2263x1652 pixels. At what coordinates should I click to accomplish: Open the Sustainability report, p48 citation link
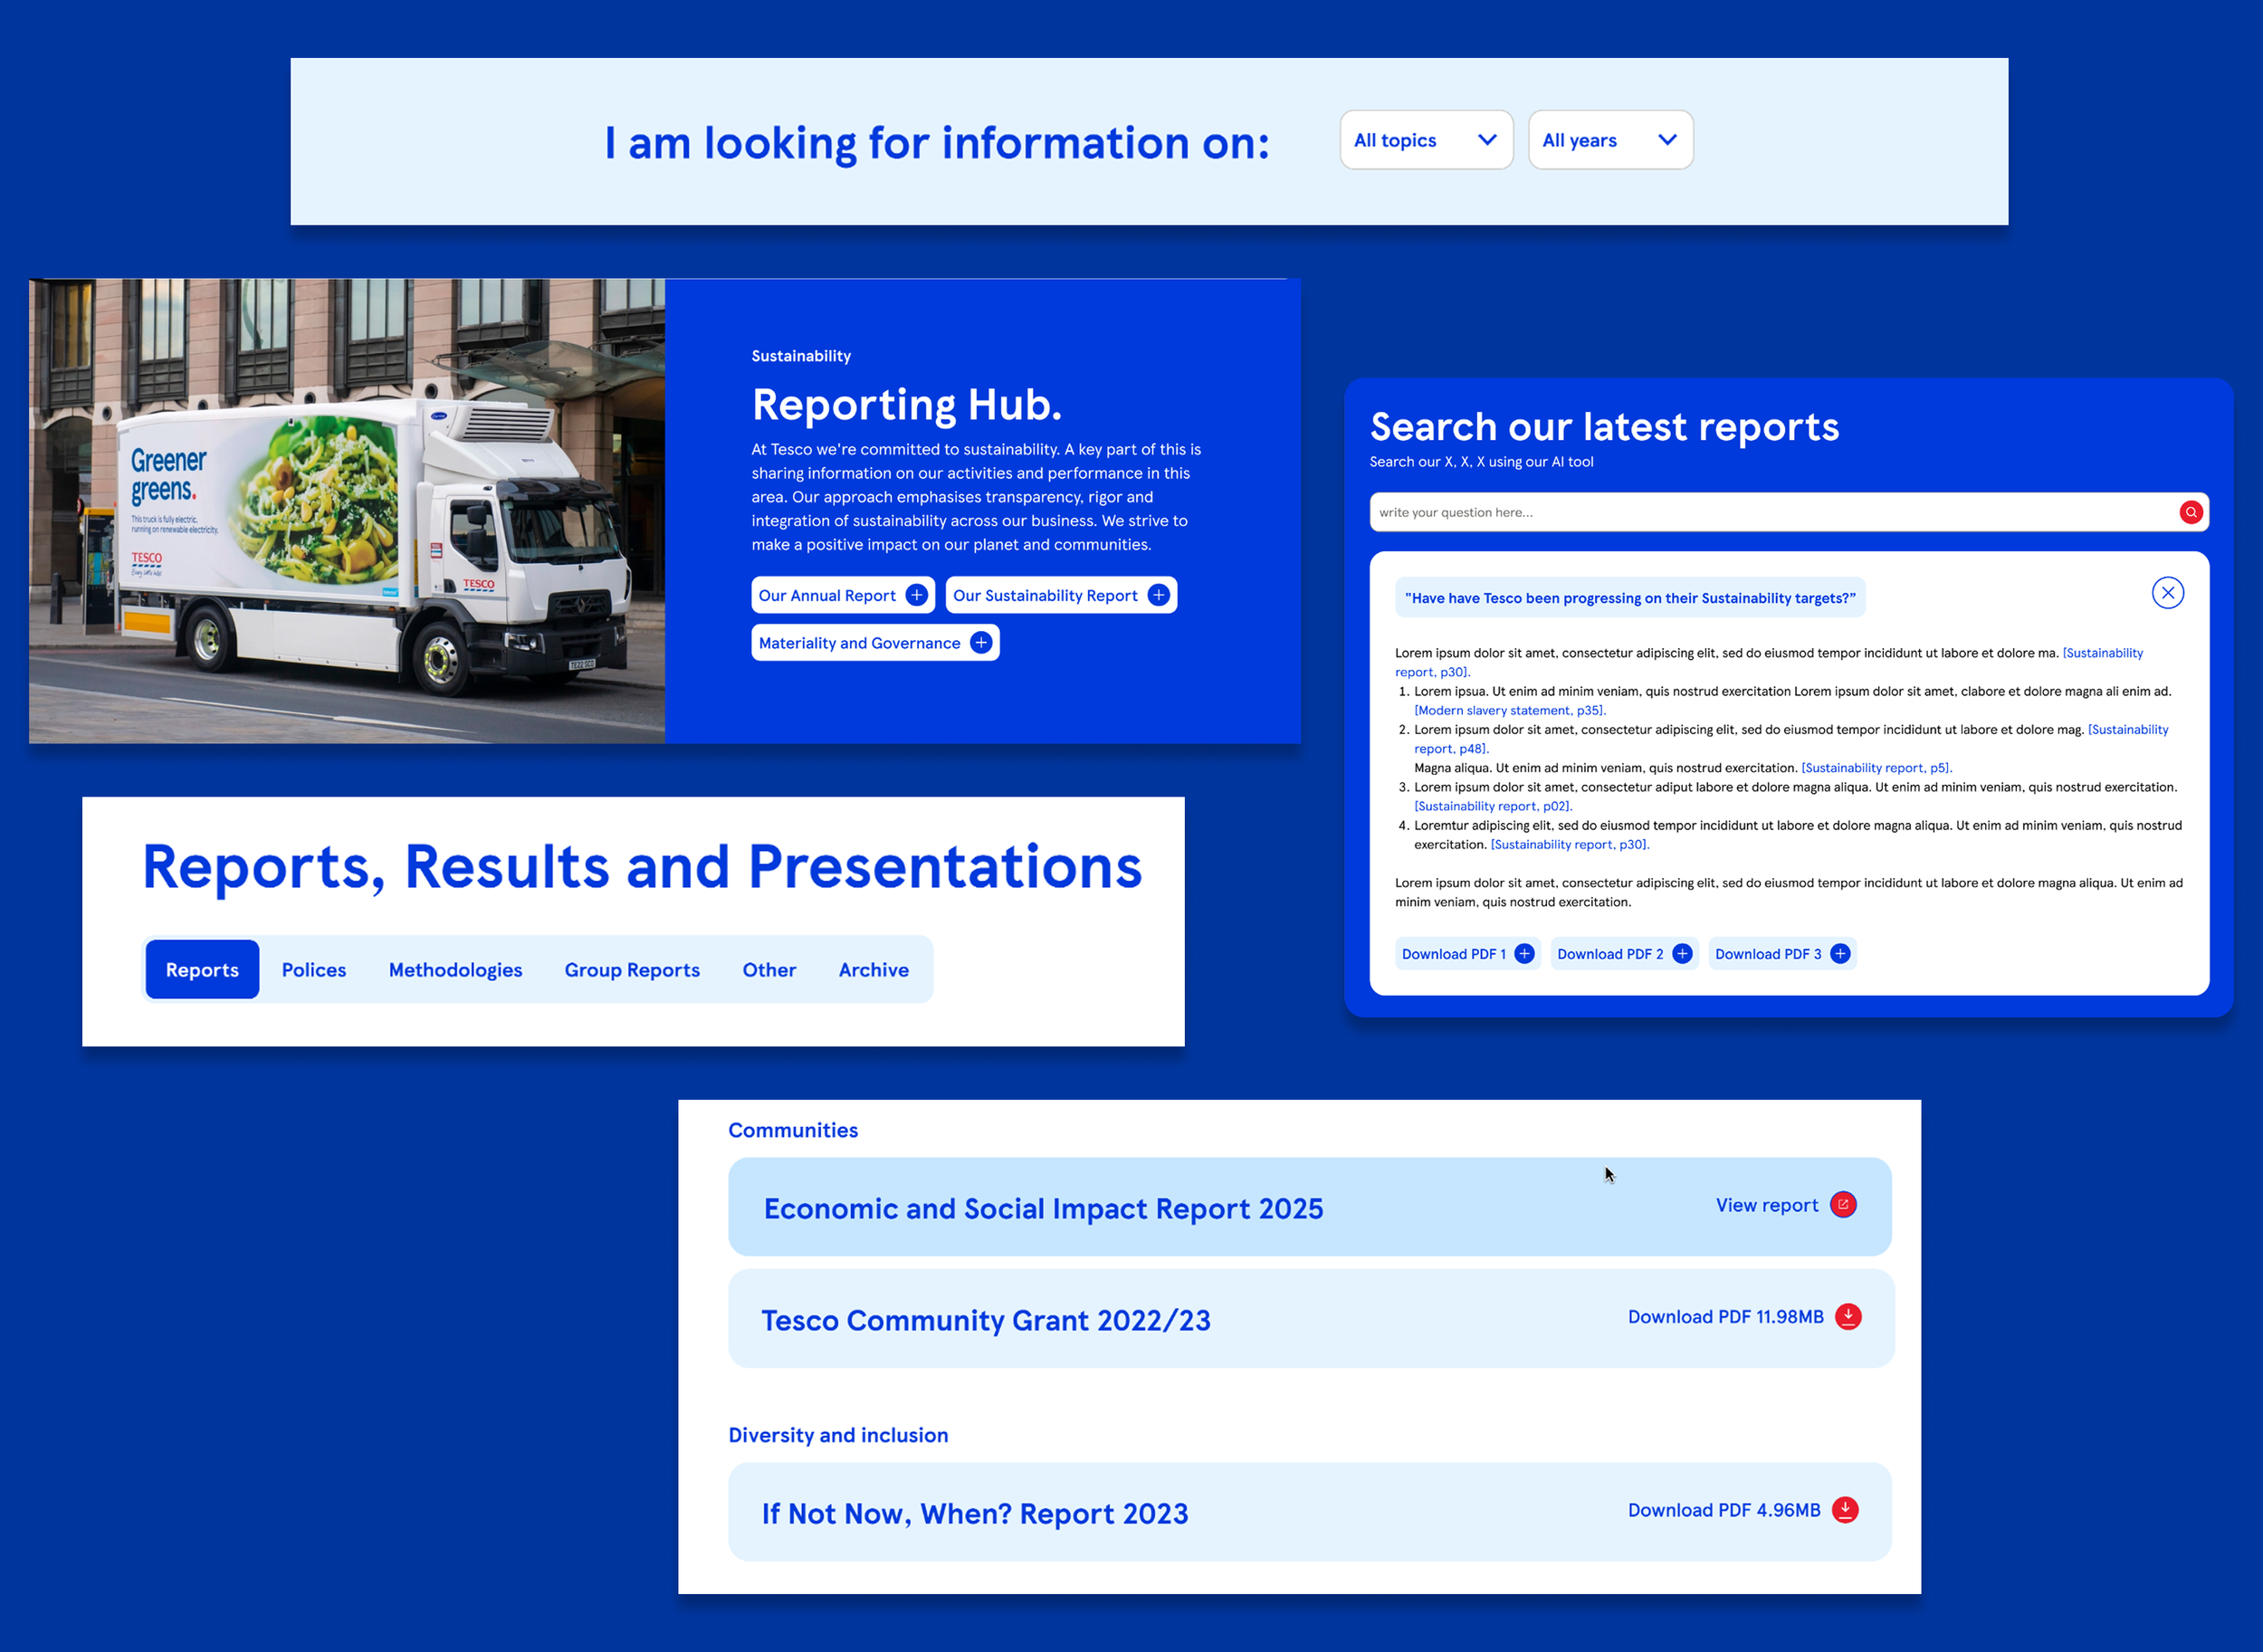point(2128,730)
